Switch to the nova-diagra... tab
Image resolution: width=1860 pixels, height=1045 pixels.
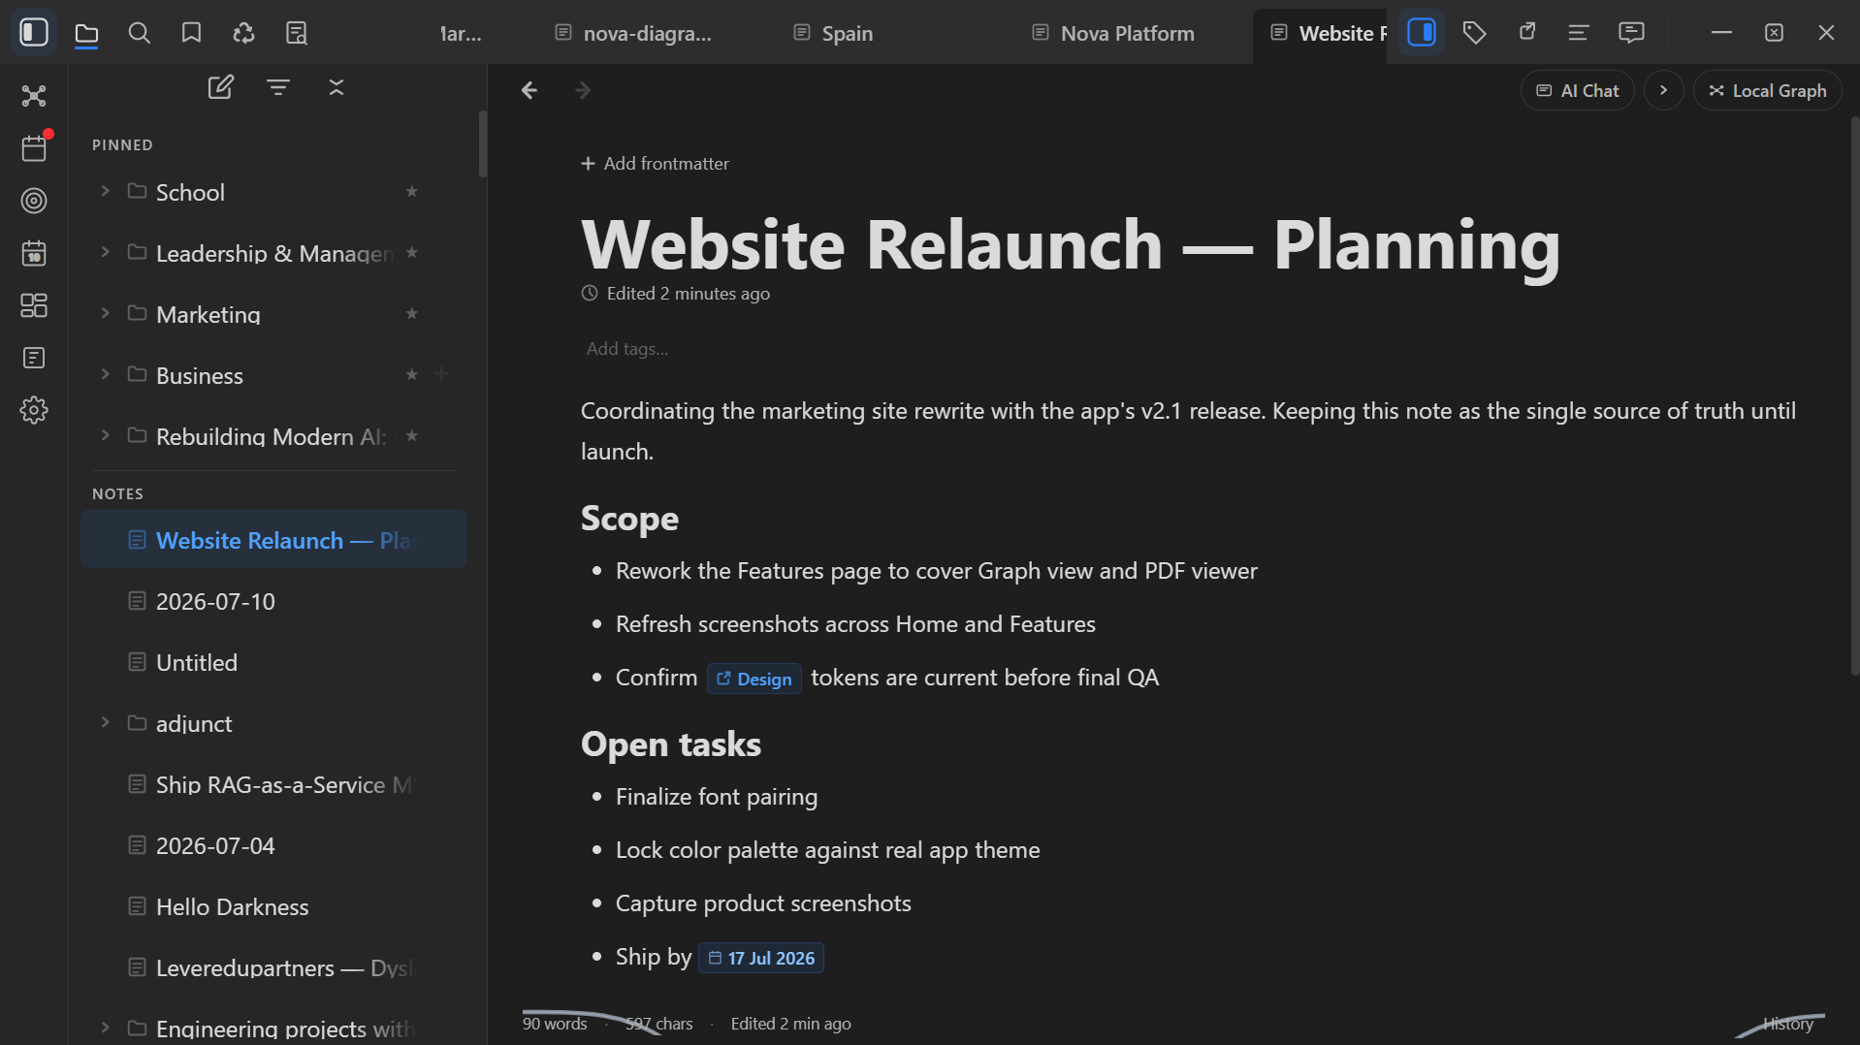click(x=632, y=33)
